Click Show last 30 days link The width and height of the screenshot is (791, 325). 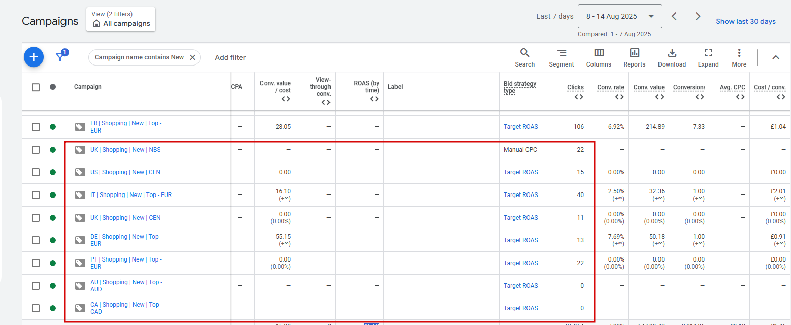[x=746, y=21]
